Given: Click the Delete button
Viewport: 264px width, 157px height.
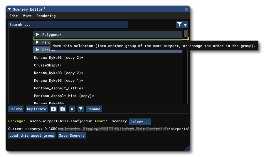Looking at the screenshot, I should coord(16,109).
